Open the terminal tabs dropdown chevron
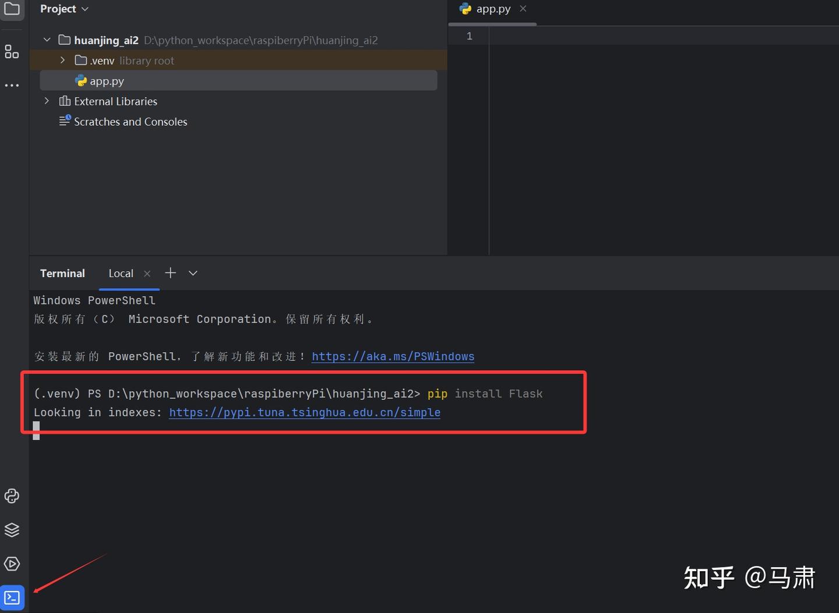The width and height of the screenshot is (839, 613). tap(192, 272)
